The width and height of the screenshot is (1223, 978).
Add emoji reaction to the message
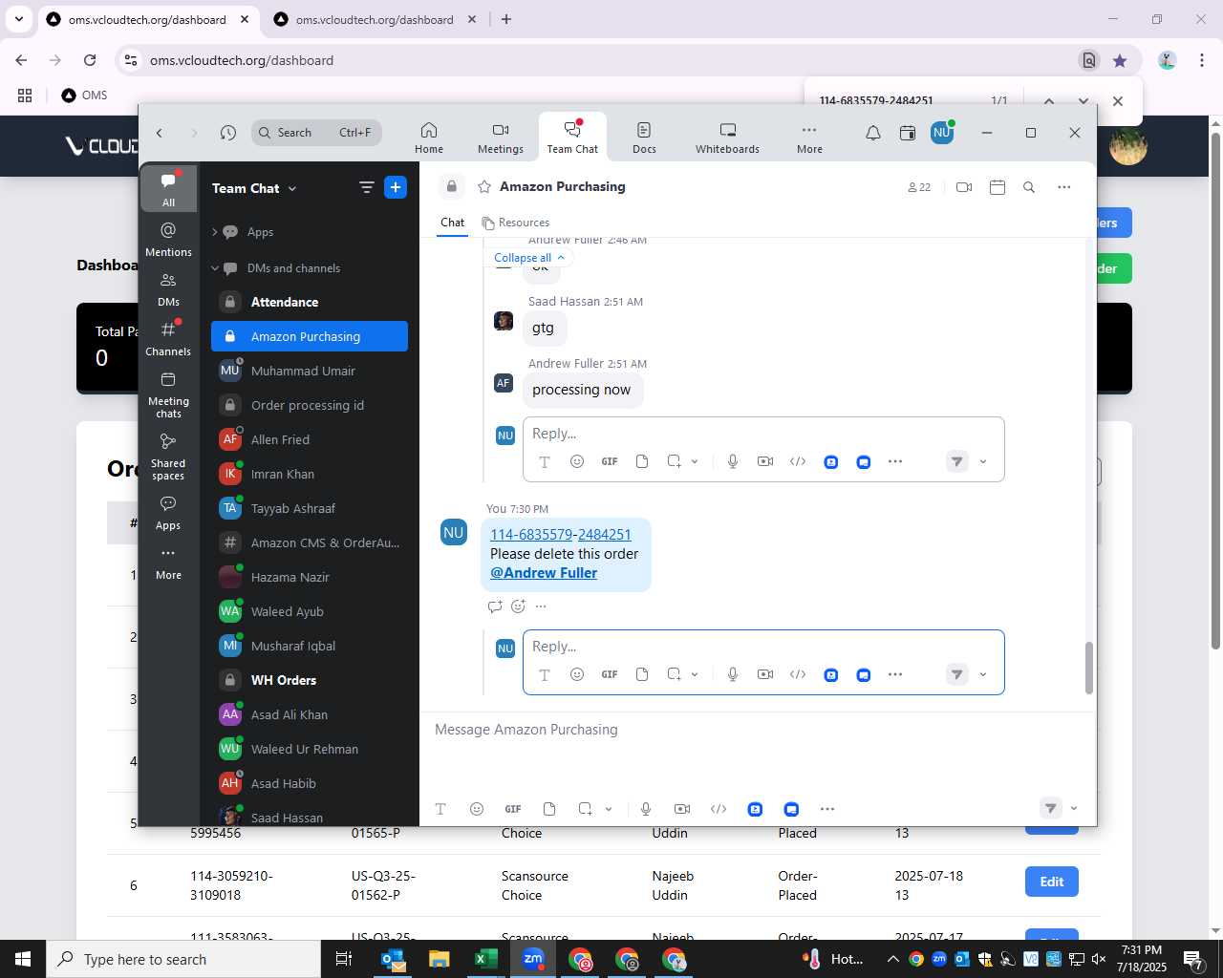pyautogui.click(x=518, y=606)
